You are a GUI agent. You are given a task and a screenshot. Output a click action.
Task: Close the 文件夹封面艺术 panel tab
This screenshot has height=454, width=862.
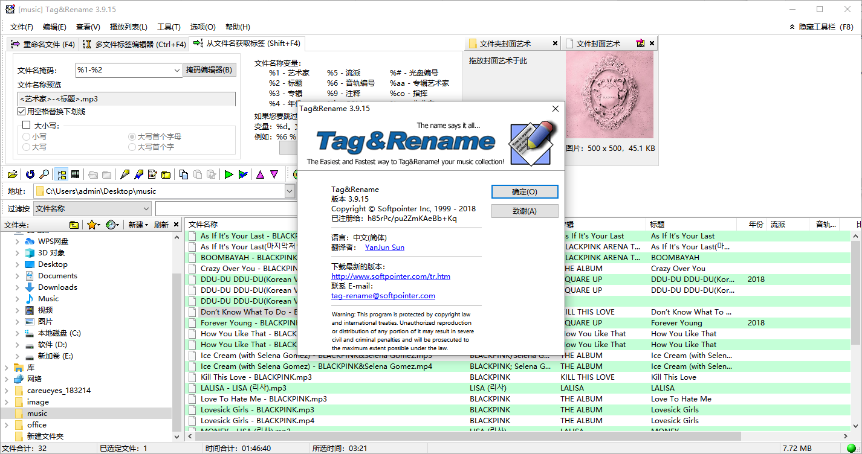tap(555, 43)
